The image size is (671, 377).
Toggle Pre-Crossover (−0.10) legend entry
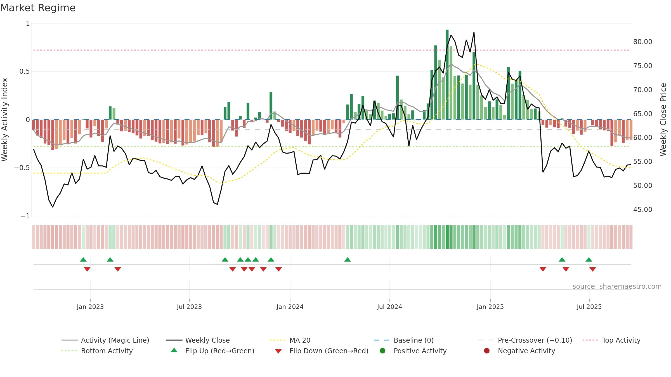[x=525, y=340]
